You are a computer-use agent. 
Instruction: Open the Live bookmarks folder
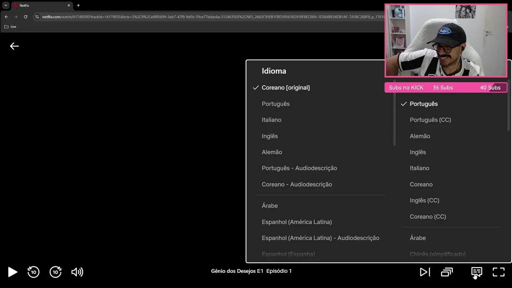[x=10, y=26]
